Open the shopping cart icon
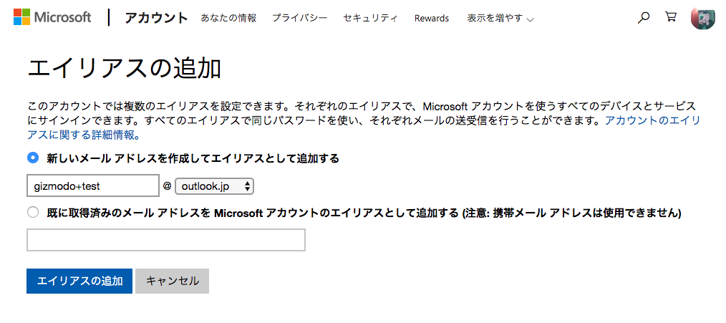The width and height of the screenshot is (726, 323). click(x=670, y=18)
